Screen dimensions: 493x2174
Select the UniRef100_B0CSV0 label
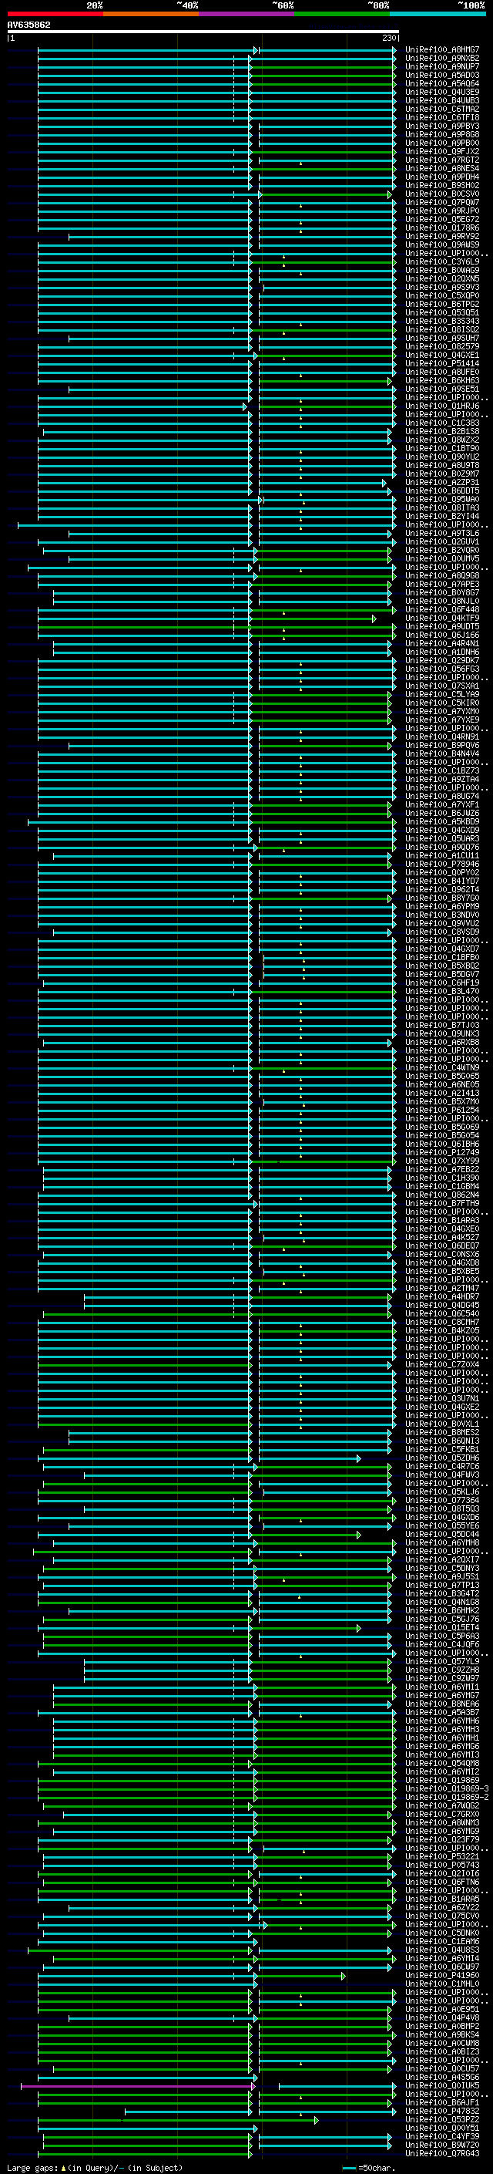point(442,194)
